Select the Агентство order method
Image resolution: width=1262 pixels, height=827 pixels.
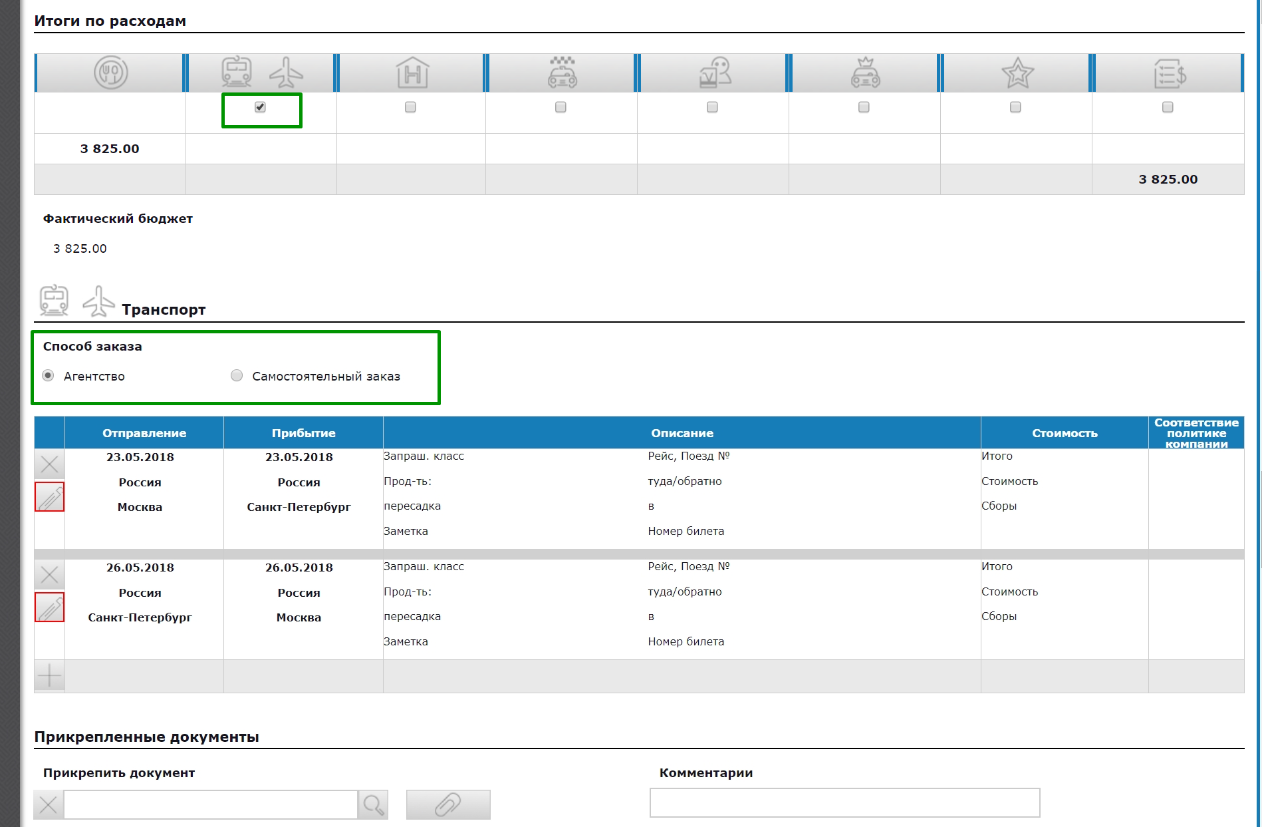point(49,376)
